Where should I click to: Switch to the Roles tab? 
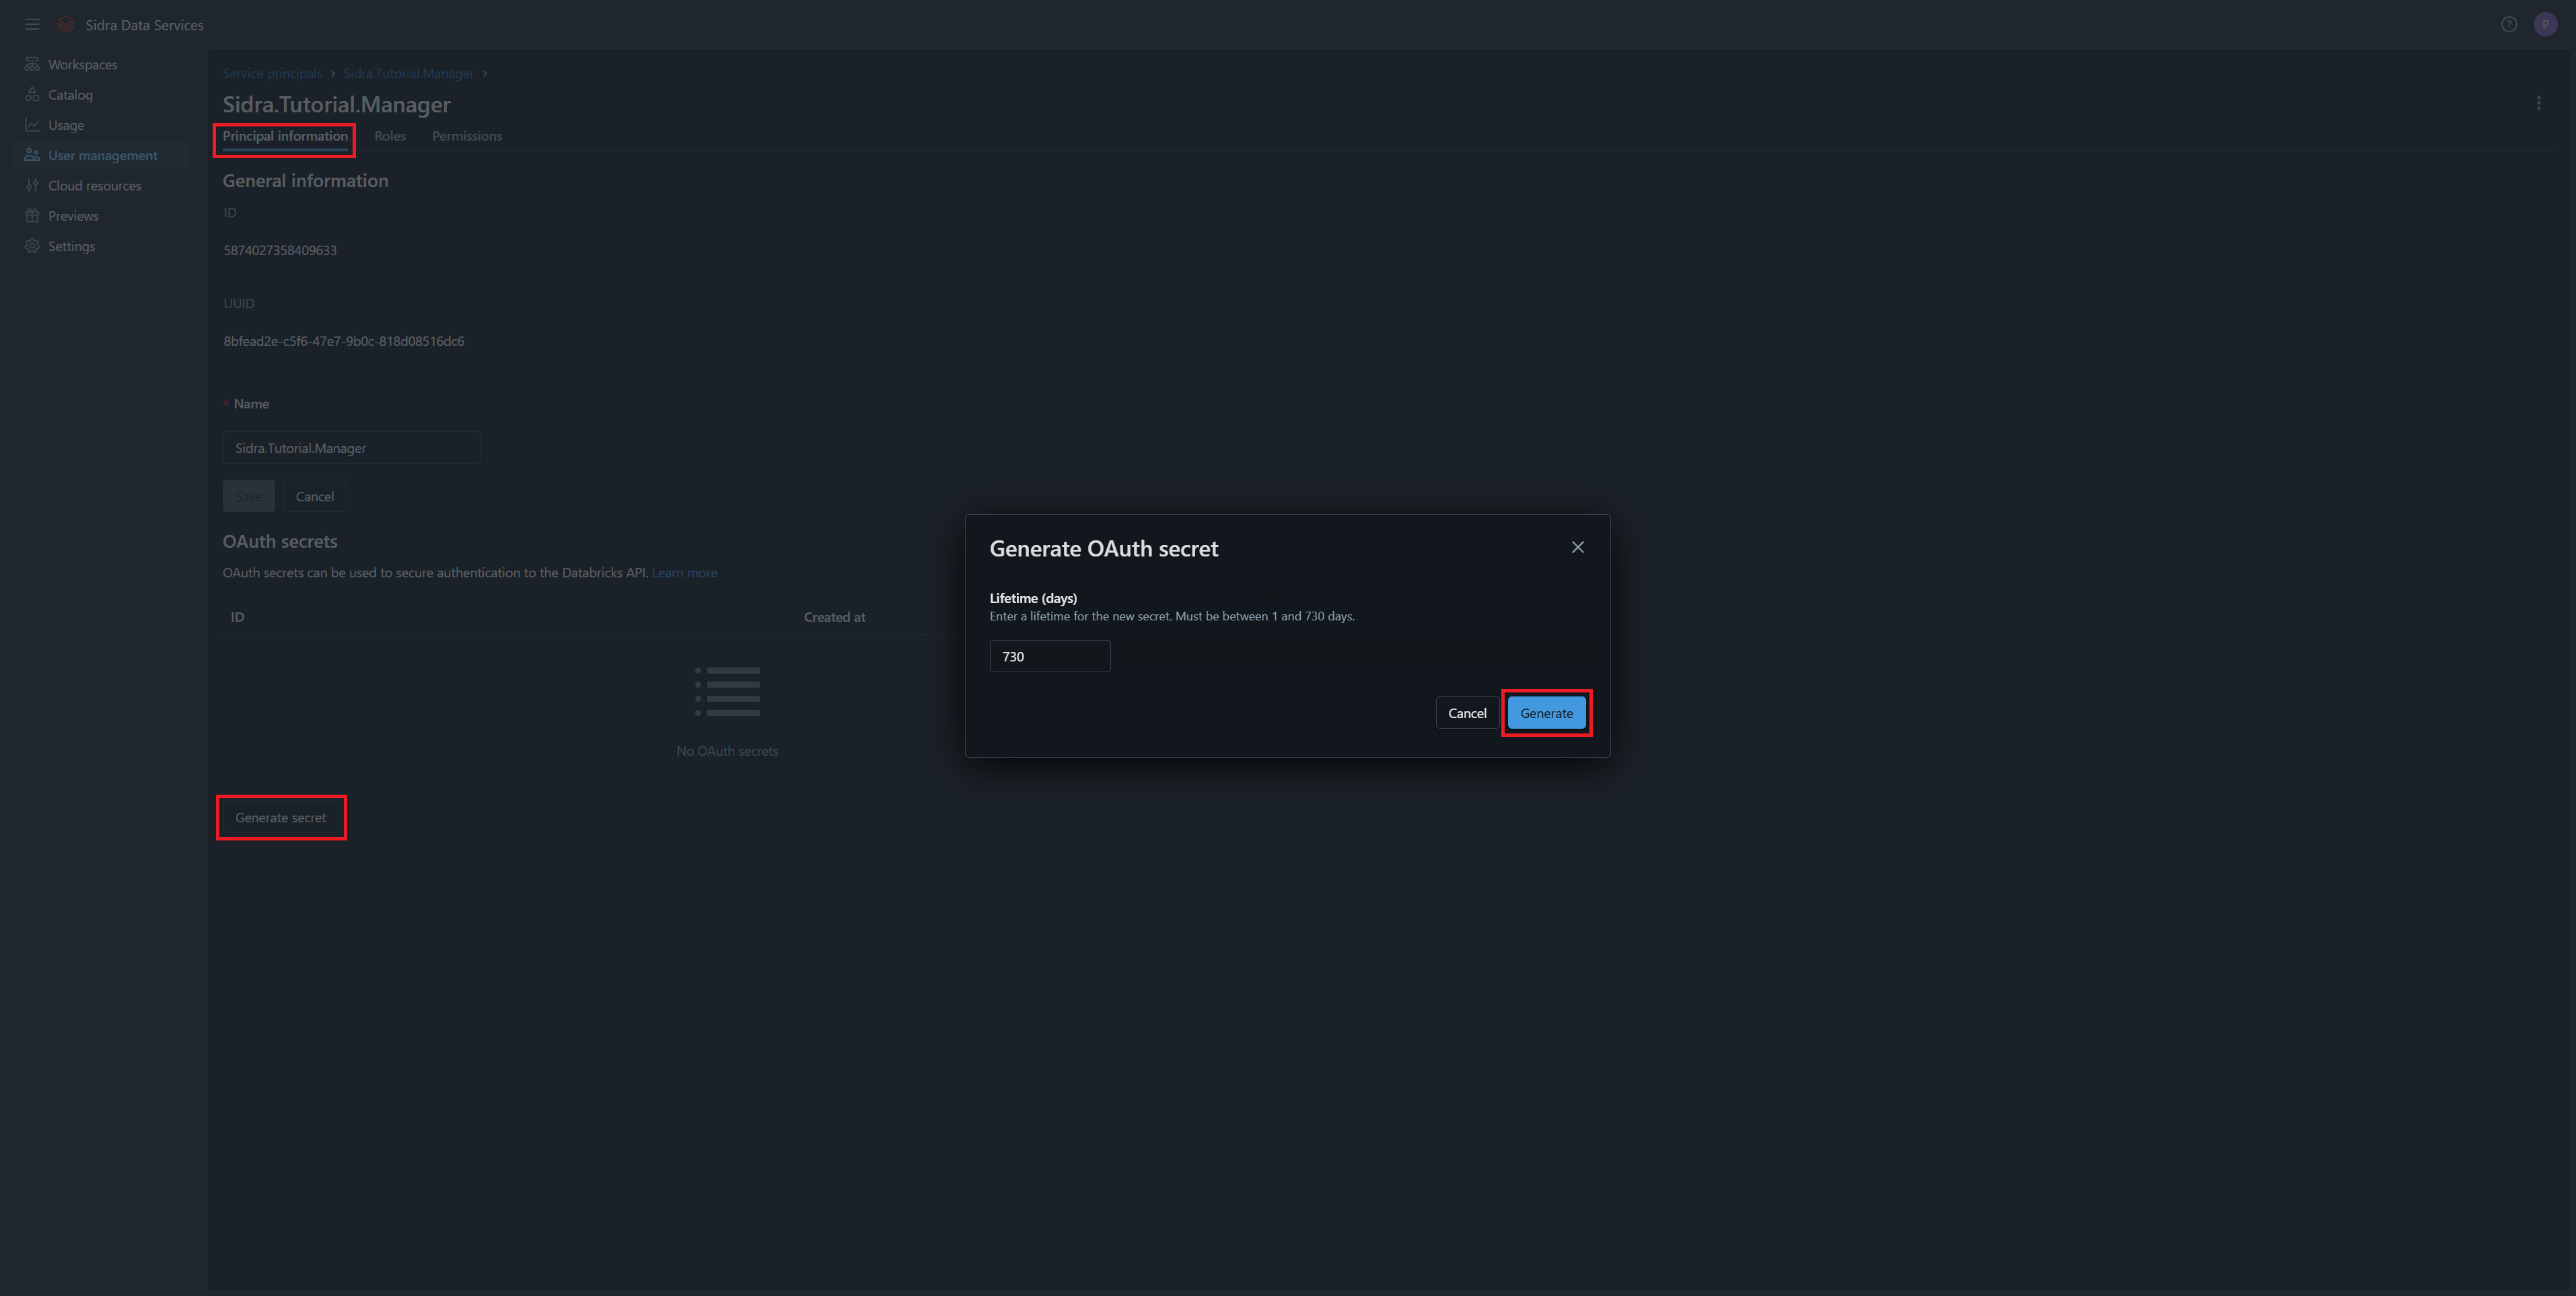tap(390, 136)
